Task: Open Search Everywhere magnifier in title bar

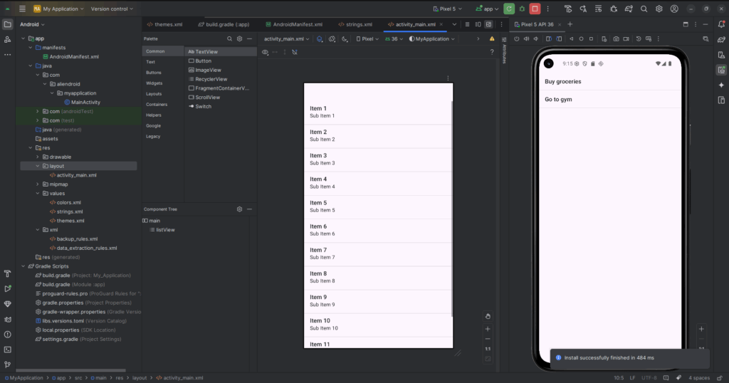Action: point(644,9)
